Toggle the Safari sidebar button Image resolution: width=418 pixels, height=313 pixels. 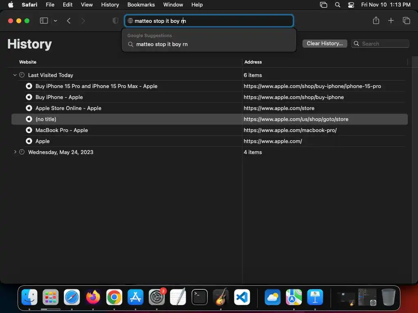44,21
